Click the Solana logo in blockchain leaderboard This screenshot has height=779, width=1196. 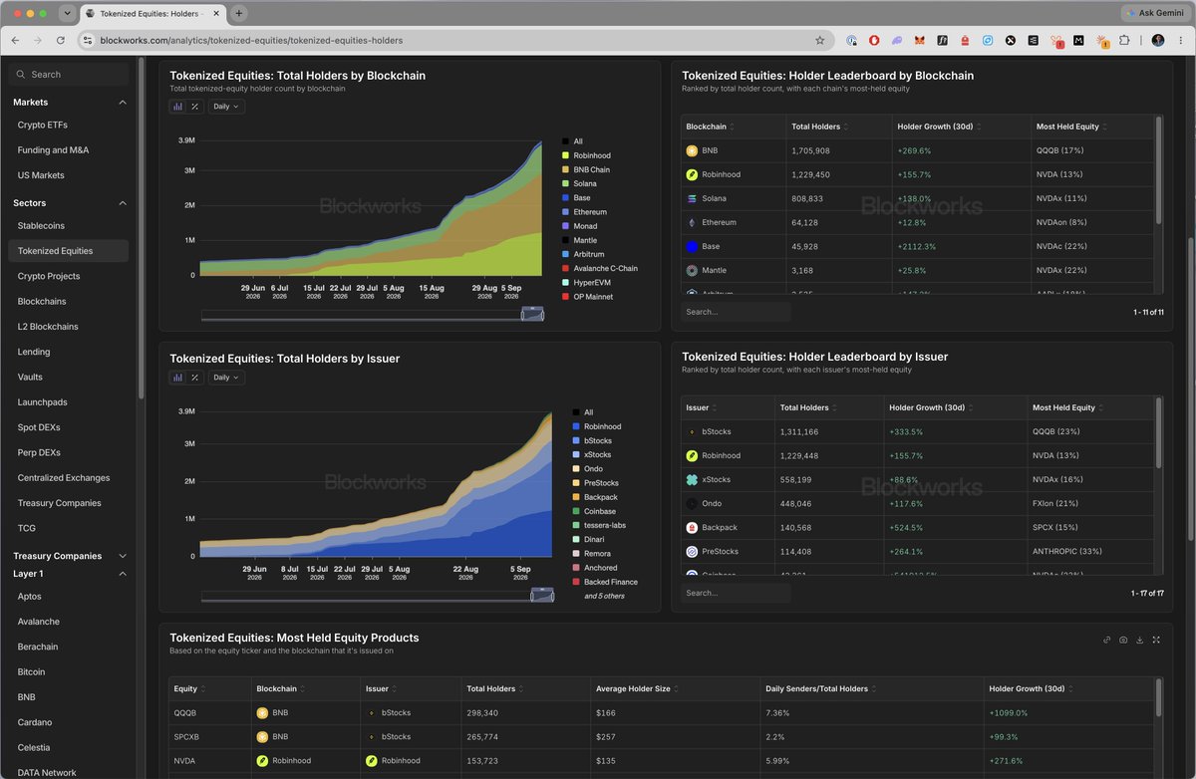[x=692, y=198]
